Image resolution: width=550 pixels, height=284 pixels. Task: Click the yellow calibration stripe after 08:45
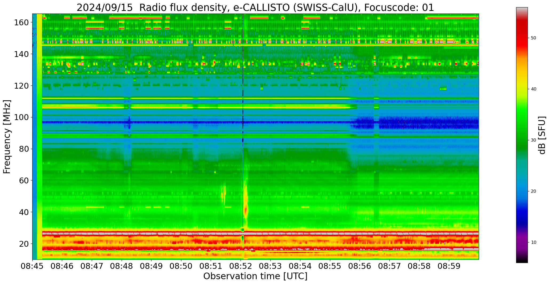[x=39, y=137]
